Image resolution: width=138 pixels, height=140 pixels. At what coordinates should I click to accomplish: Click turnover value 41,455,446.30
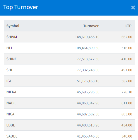coord(88,136)
